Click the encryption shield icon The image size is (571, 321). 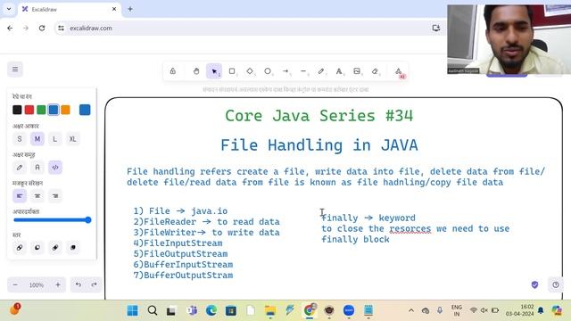coord(534,284)
